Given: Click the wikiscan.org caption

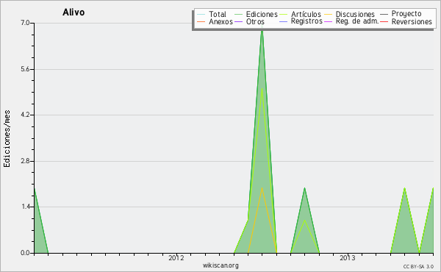Looking at the screenshot, I should [220, 265].
